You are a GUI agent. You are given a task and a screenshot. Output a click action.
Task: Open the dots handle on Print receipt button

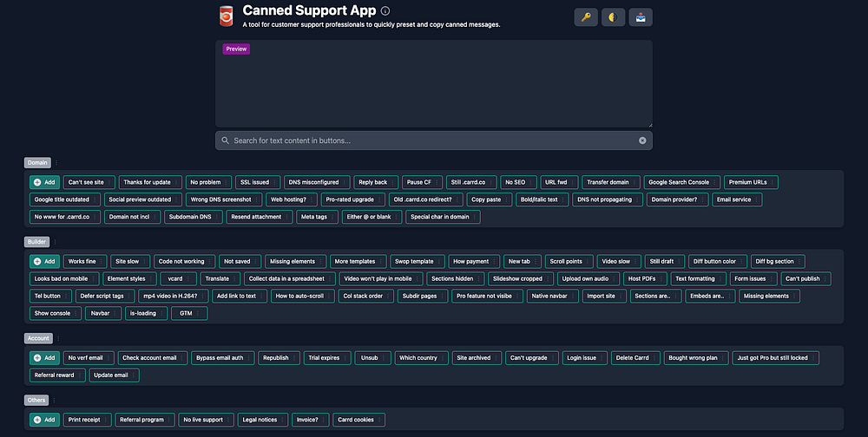click(x=106, y=421)
